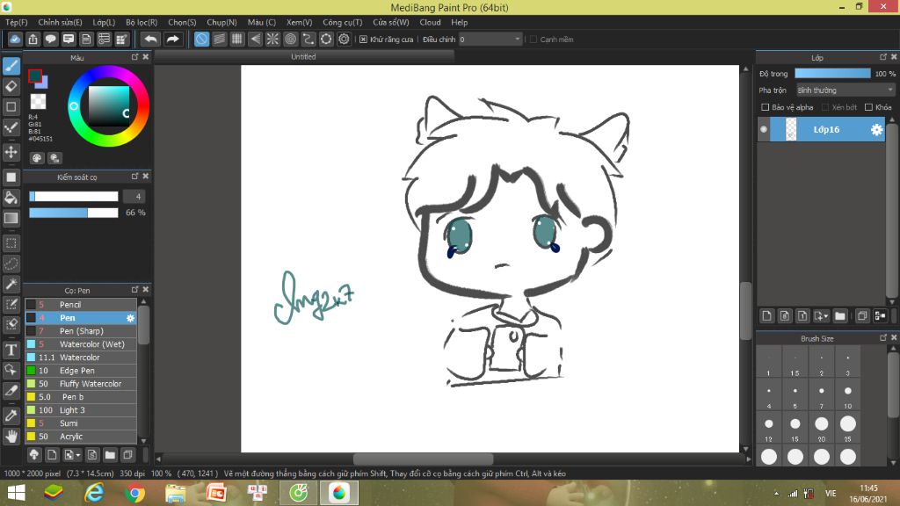Duplicate layer icon in Lớp panel

point(862,315)
